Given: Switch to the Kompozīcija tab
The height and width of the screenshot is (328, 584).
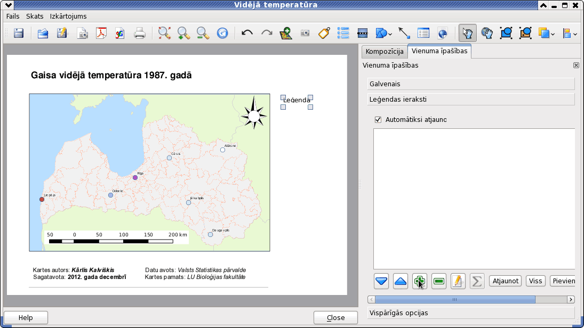Looking at the screenshot, I should pyautogui.click(x=385, y=51).
